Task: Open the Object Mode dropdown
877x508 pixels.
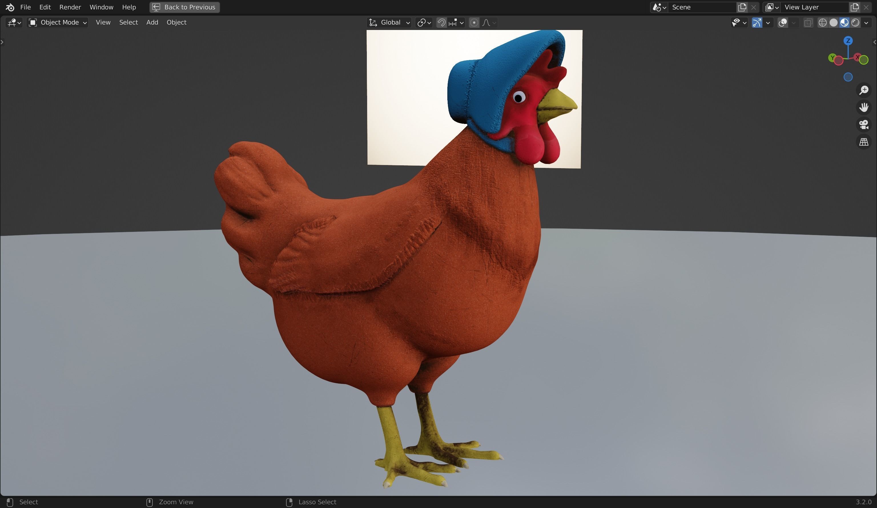Action: pyautogui.click(x=58, y=23)
